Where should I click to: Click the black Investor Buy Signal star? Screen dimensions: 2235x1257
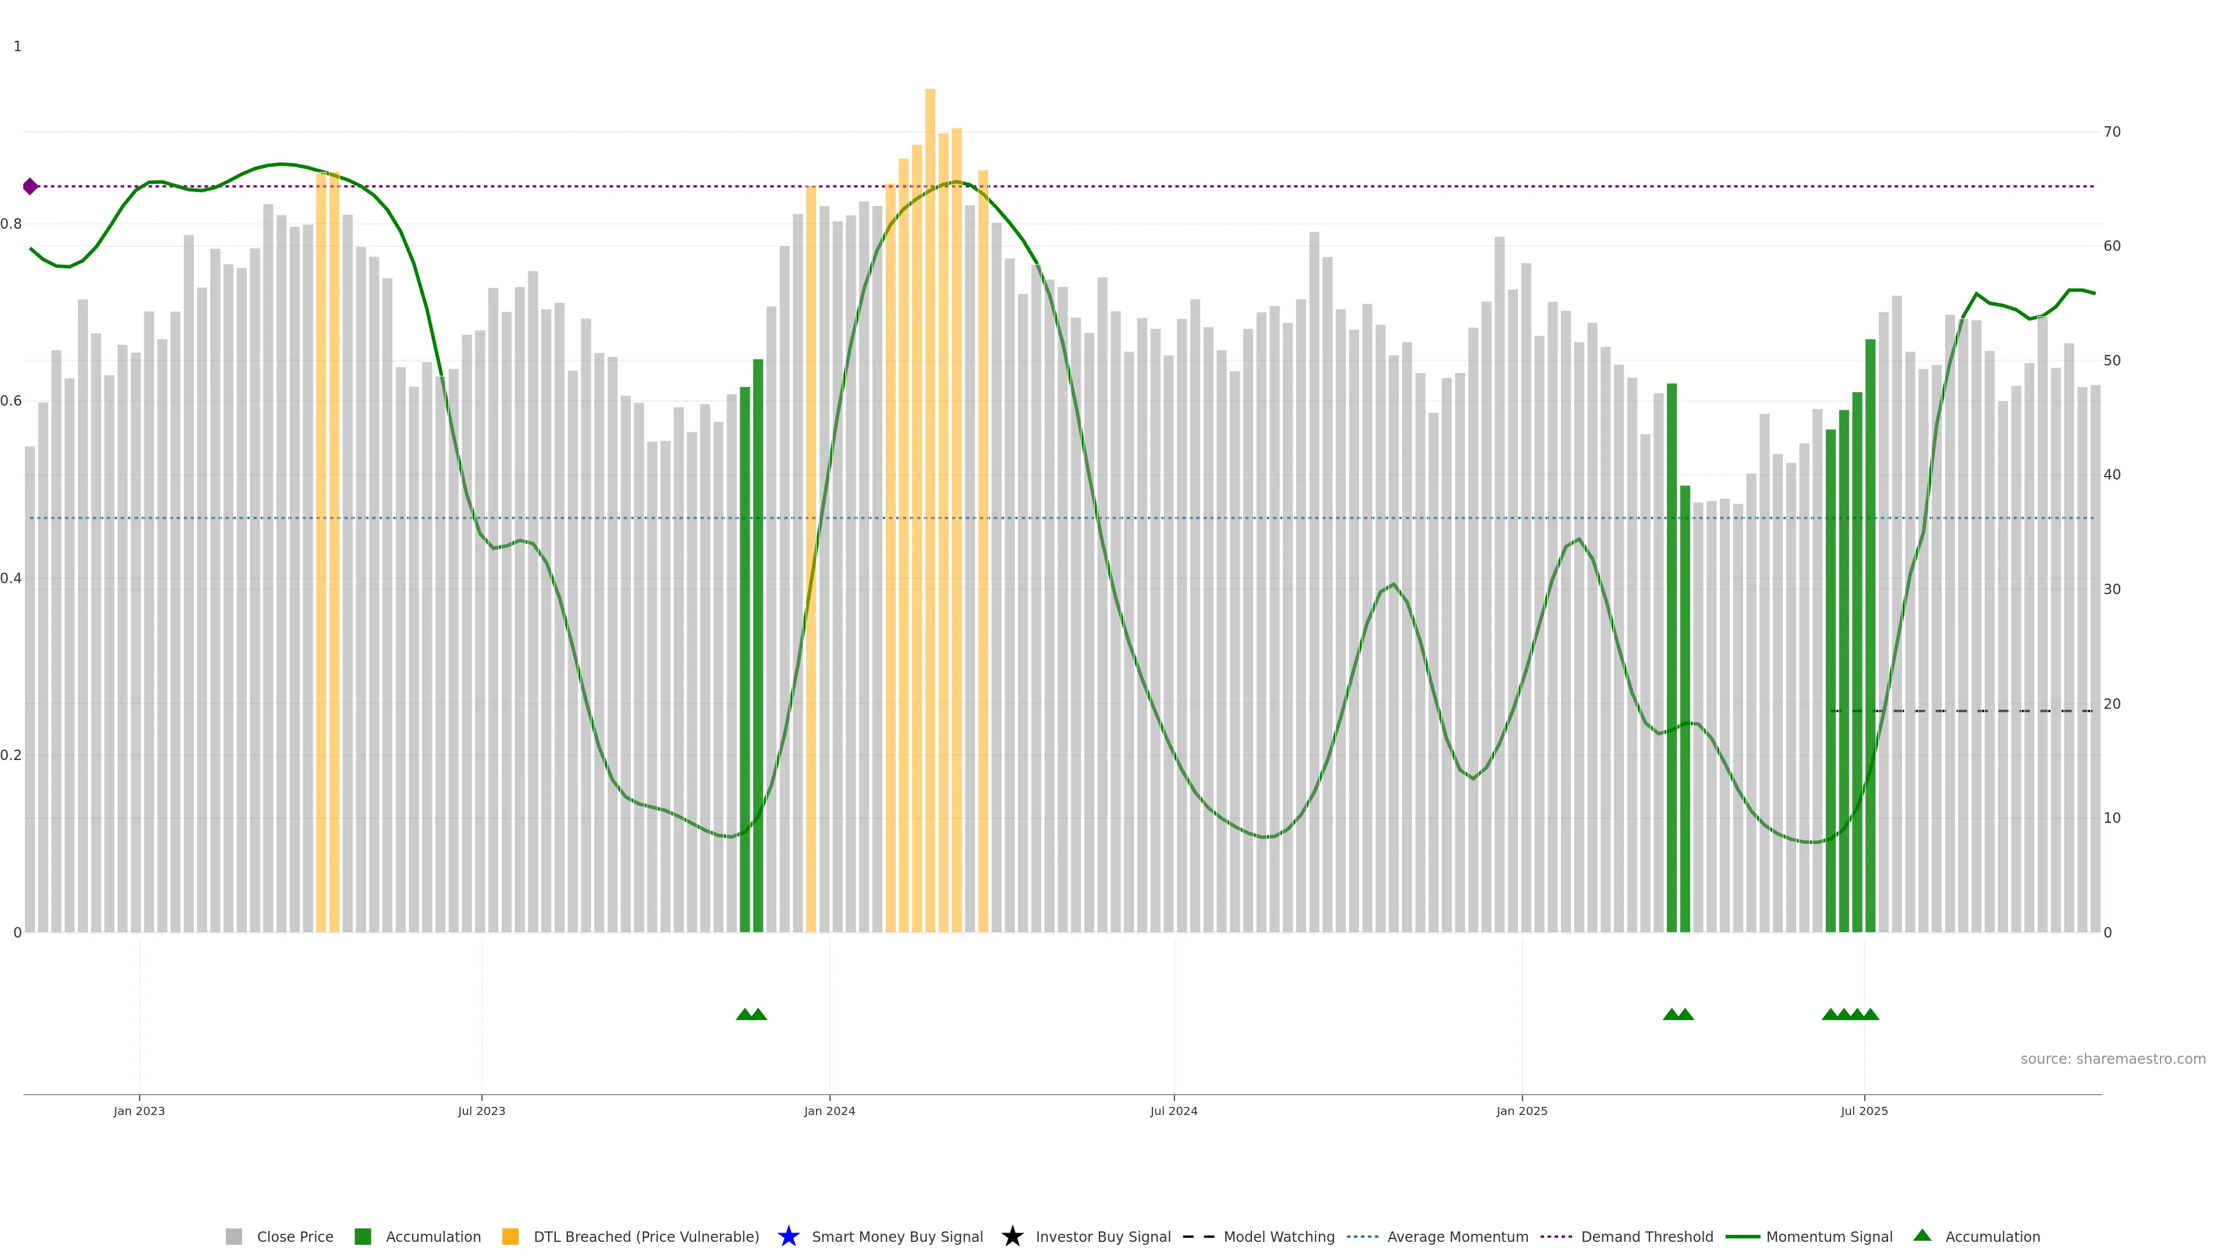pyautogui.click(x=1012, y=1236)
